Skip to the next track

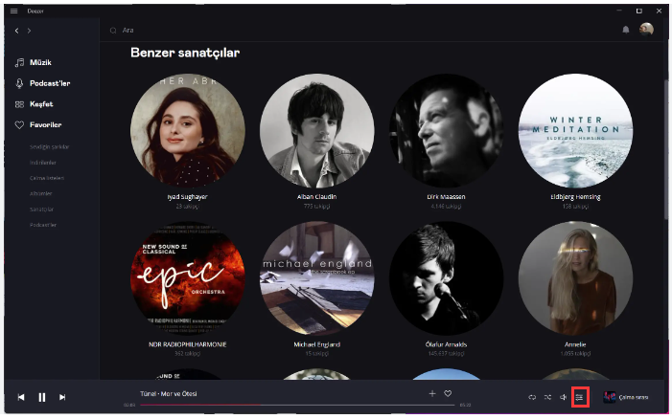(x=62, y=397)
